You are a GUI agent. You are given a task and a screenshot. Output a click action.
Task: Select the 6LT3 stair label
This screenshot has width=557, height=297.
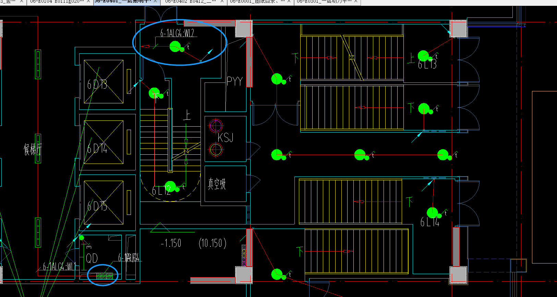427,64
